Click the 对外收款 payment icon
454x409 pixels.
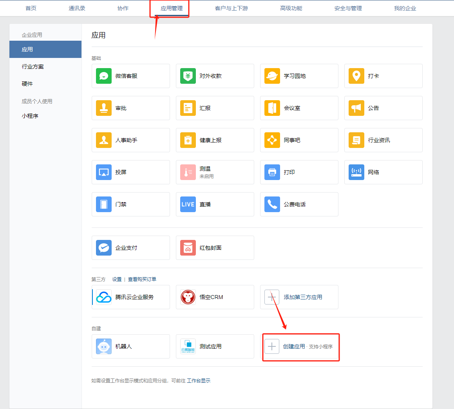(x=188, y=76)
